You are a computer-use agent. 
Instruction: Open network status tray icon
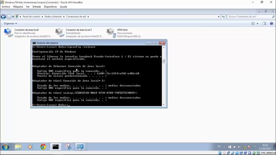click(x=244, y=147)
